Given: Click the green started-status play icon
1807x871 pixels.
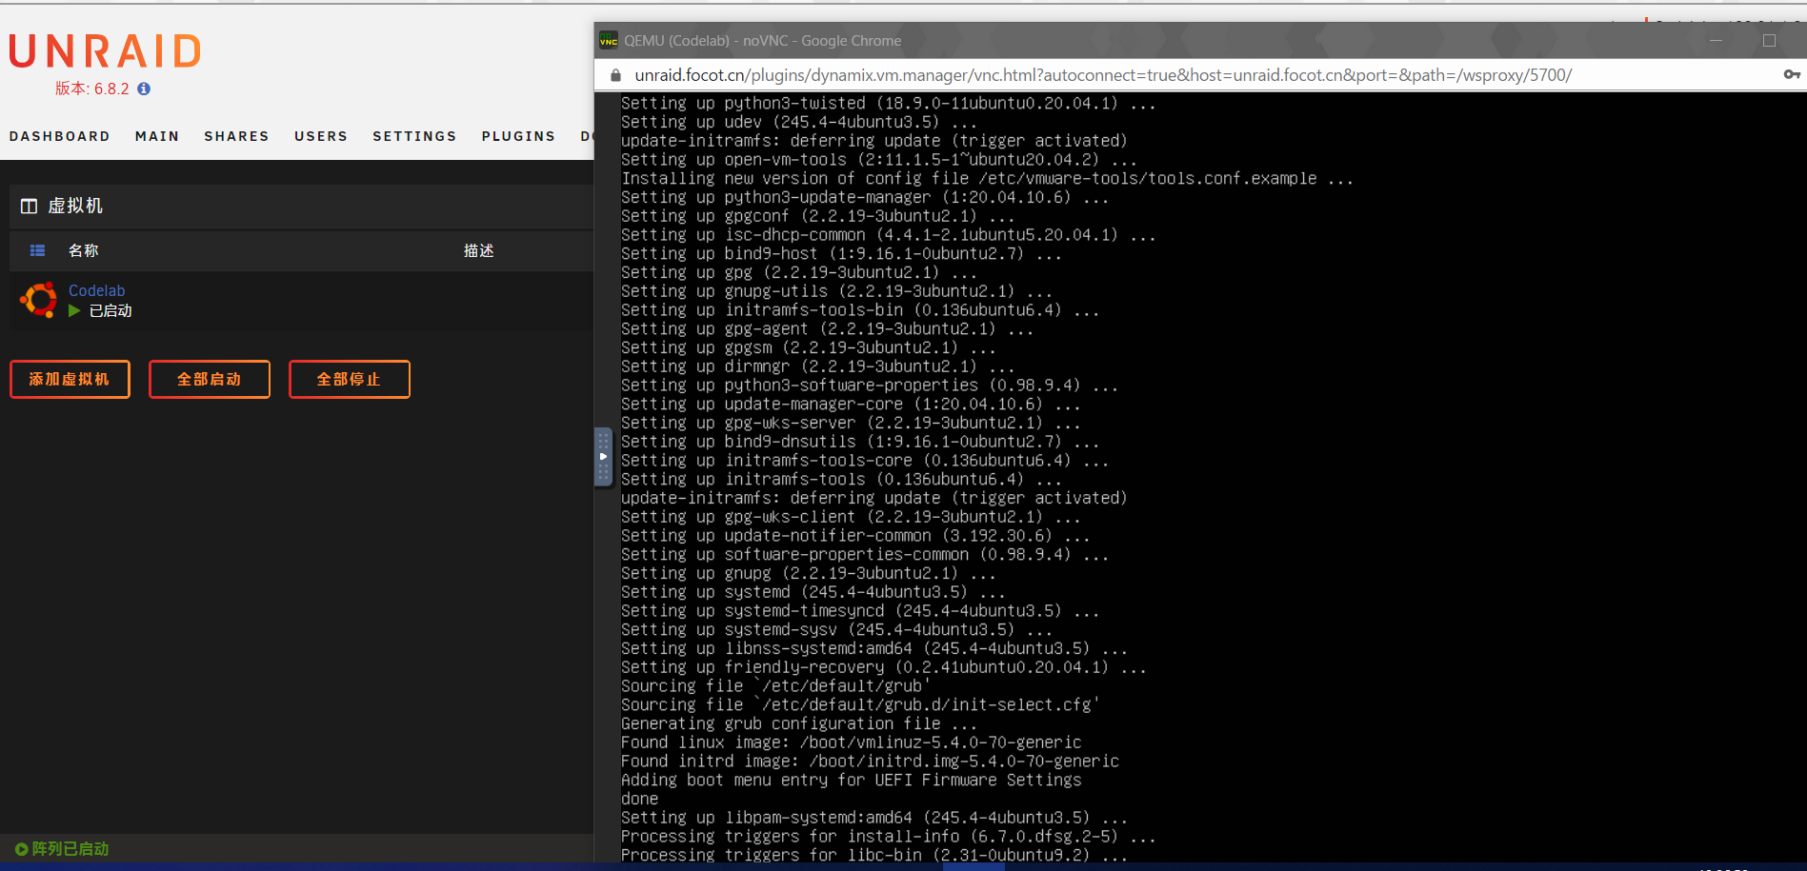Looking at the screenshot, I should click(x=74, y=310).
